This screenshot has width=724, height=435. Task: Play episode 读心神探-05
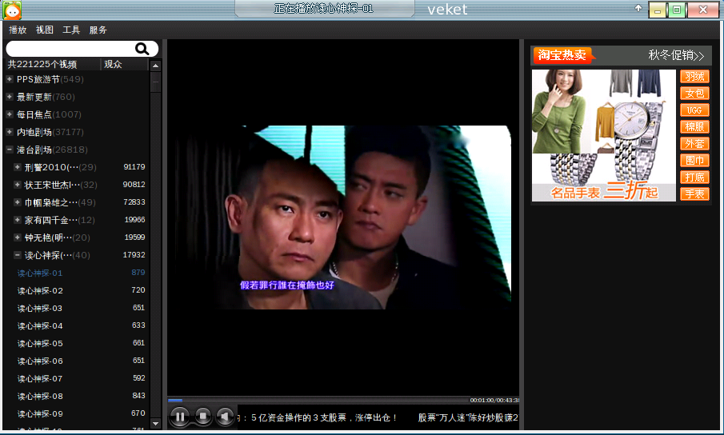(x=40, y=343)
